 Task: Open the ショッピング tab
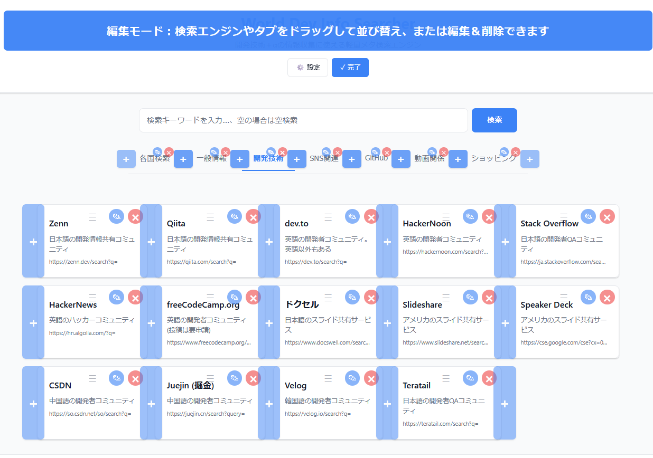point(493,158)
